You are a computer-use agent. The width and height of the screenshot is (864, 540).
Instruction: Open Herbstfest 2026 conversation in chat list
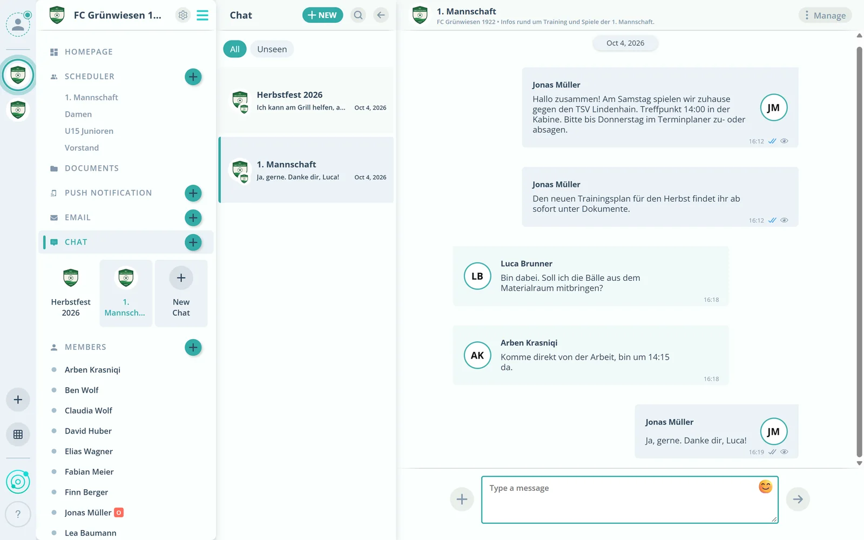click(306, 100)
